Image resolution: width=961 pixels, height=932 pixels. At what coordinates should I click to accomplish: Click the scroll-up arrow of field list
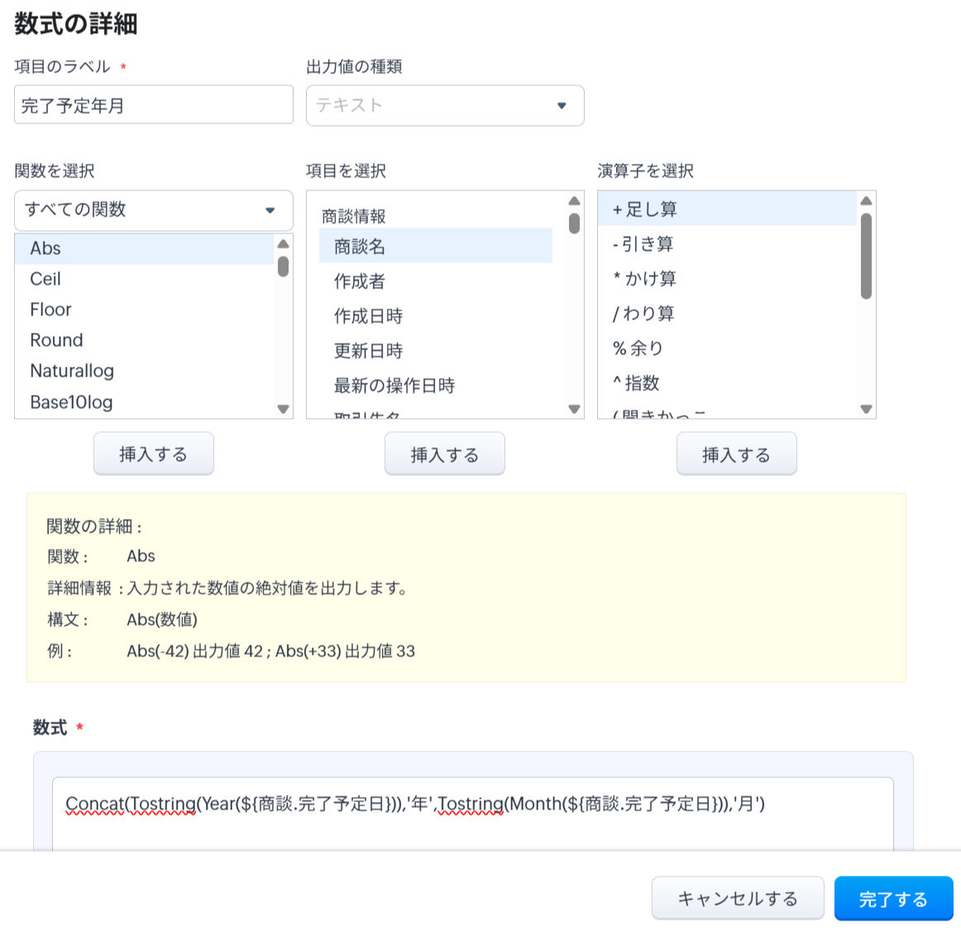click(575, 201)
